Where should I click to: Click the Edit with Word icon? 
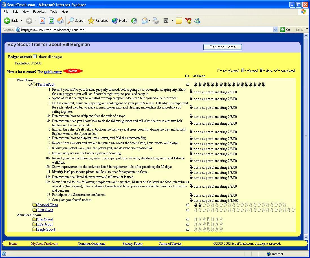166,21
